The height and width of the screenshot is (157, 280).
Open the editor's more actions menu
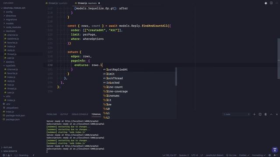pos(277,3)
